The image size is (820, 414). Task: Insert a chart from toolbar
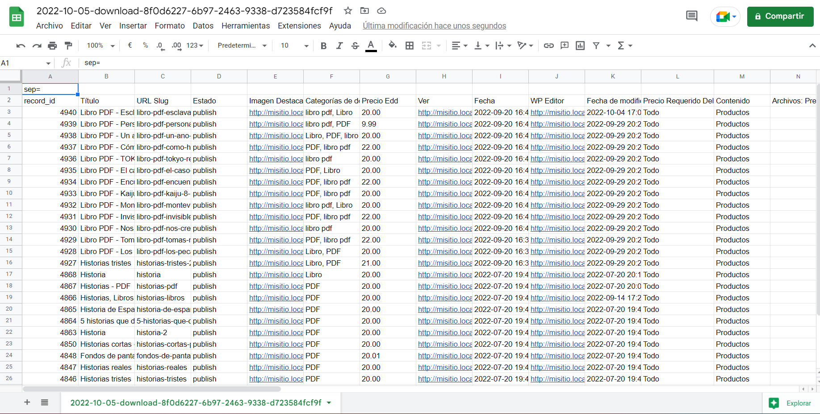coord(580,45)
